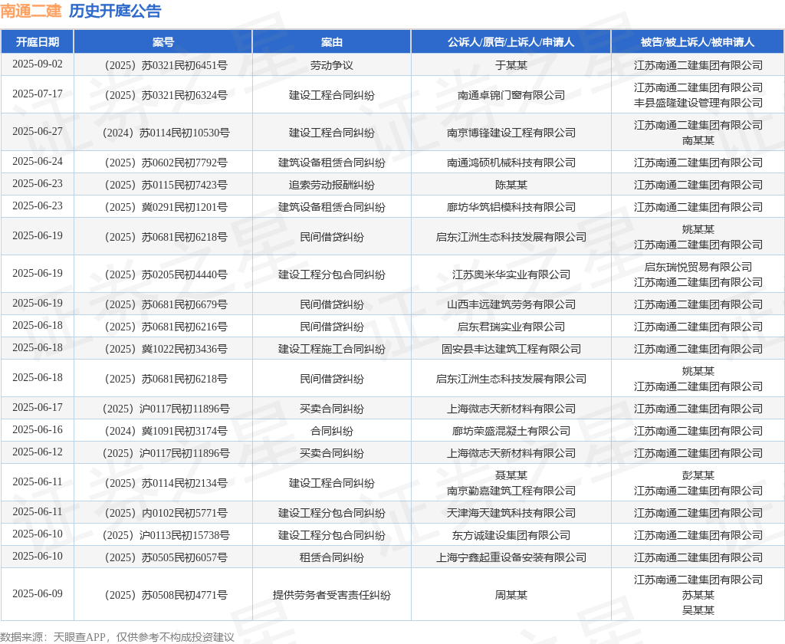The width and height of the screenshot is (785, 644).
Task: Click plaintiff 山西丰远建筑劳务有限公司
Action: [511, 304]
